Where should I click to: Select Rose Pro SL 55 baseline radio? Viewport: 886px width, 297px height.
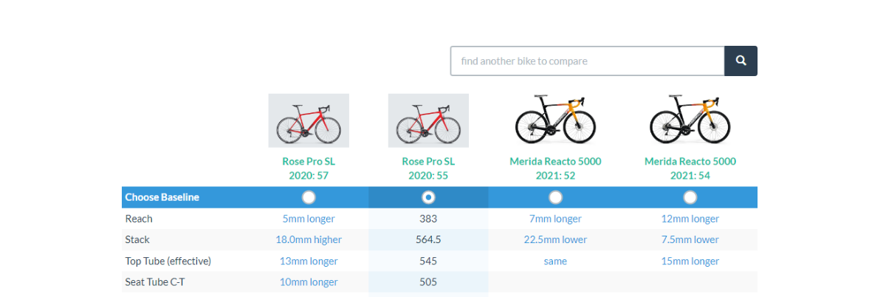tap(428, 197)
